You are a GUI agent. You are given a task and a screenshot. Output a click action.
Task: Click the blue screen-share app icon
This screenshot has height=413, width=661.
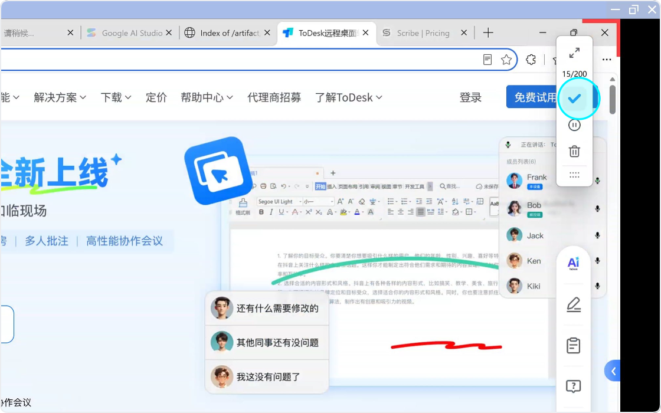pyautogui.click(x=218, y=171)
